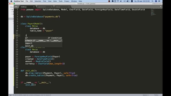Close the payments.txt tab
Viewport: 171px width, 96px height.
tap(52, 7)
